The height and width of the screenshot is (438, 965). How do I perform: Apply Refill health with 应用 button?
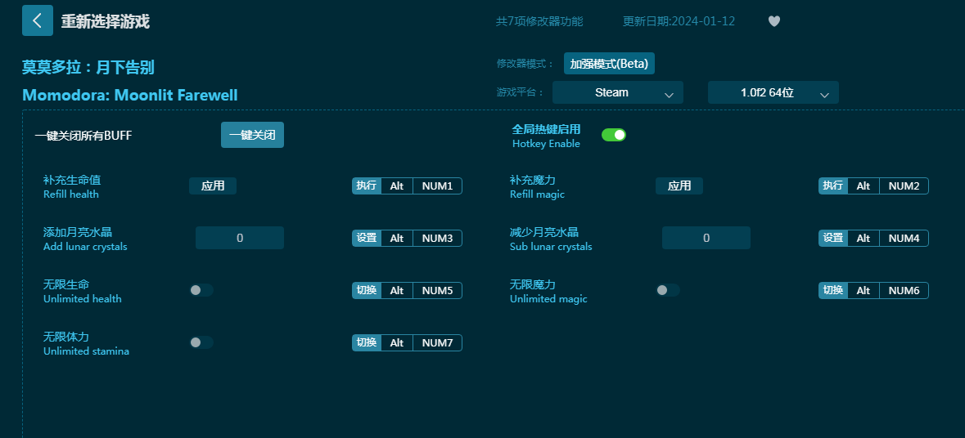click(213, 185)
